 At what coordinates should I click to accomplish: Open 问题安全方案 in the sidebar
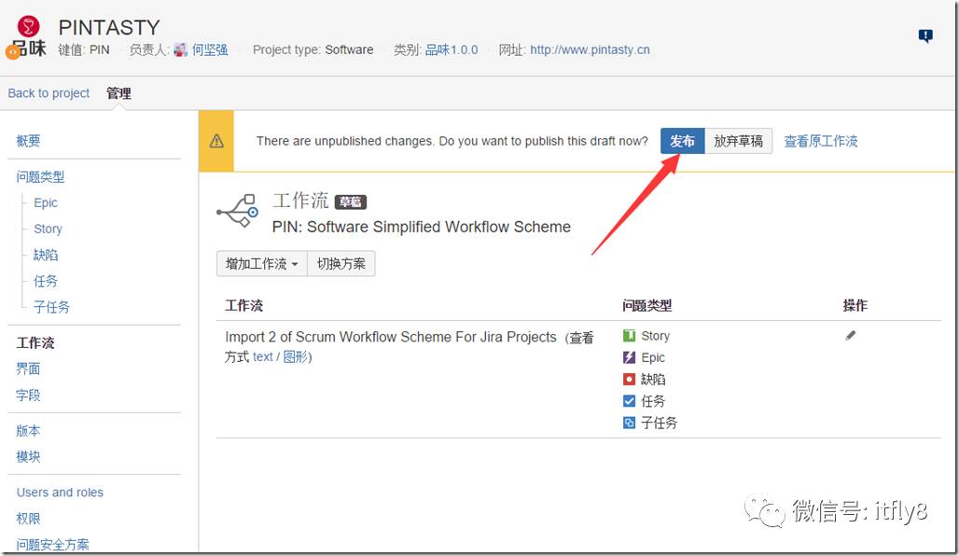tap(52, 545)
